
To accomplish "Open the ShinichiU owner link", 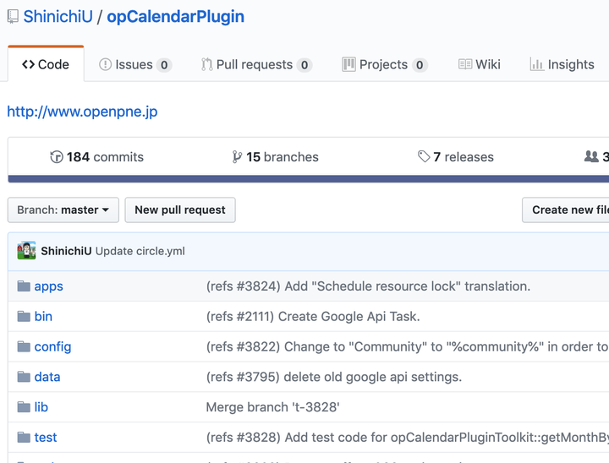I will [58, 17].
